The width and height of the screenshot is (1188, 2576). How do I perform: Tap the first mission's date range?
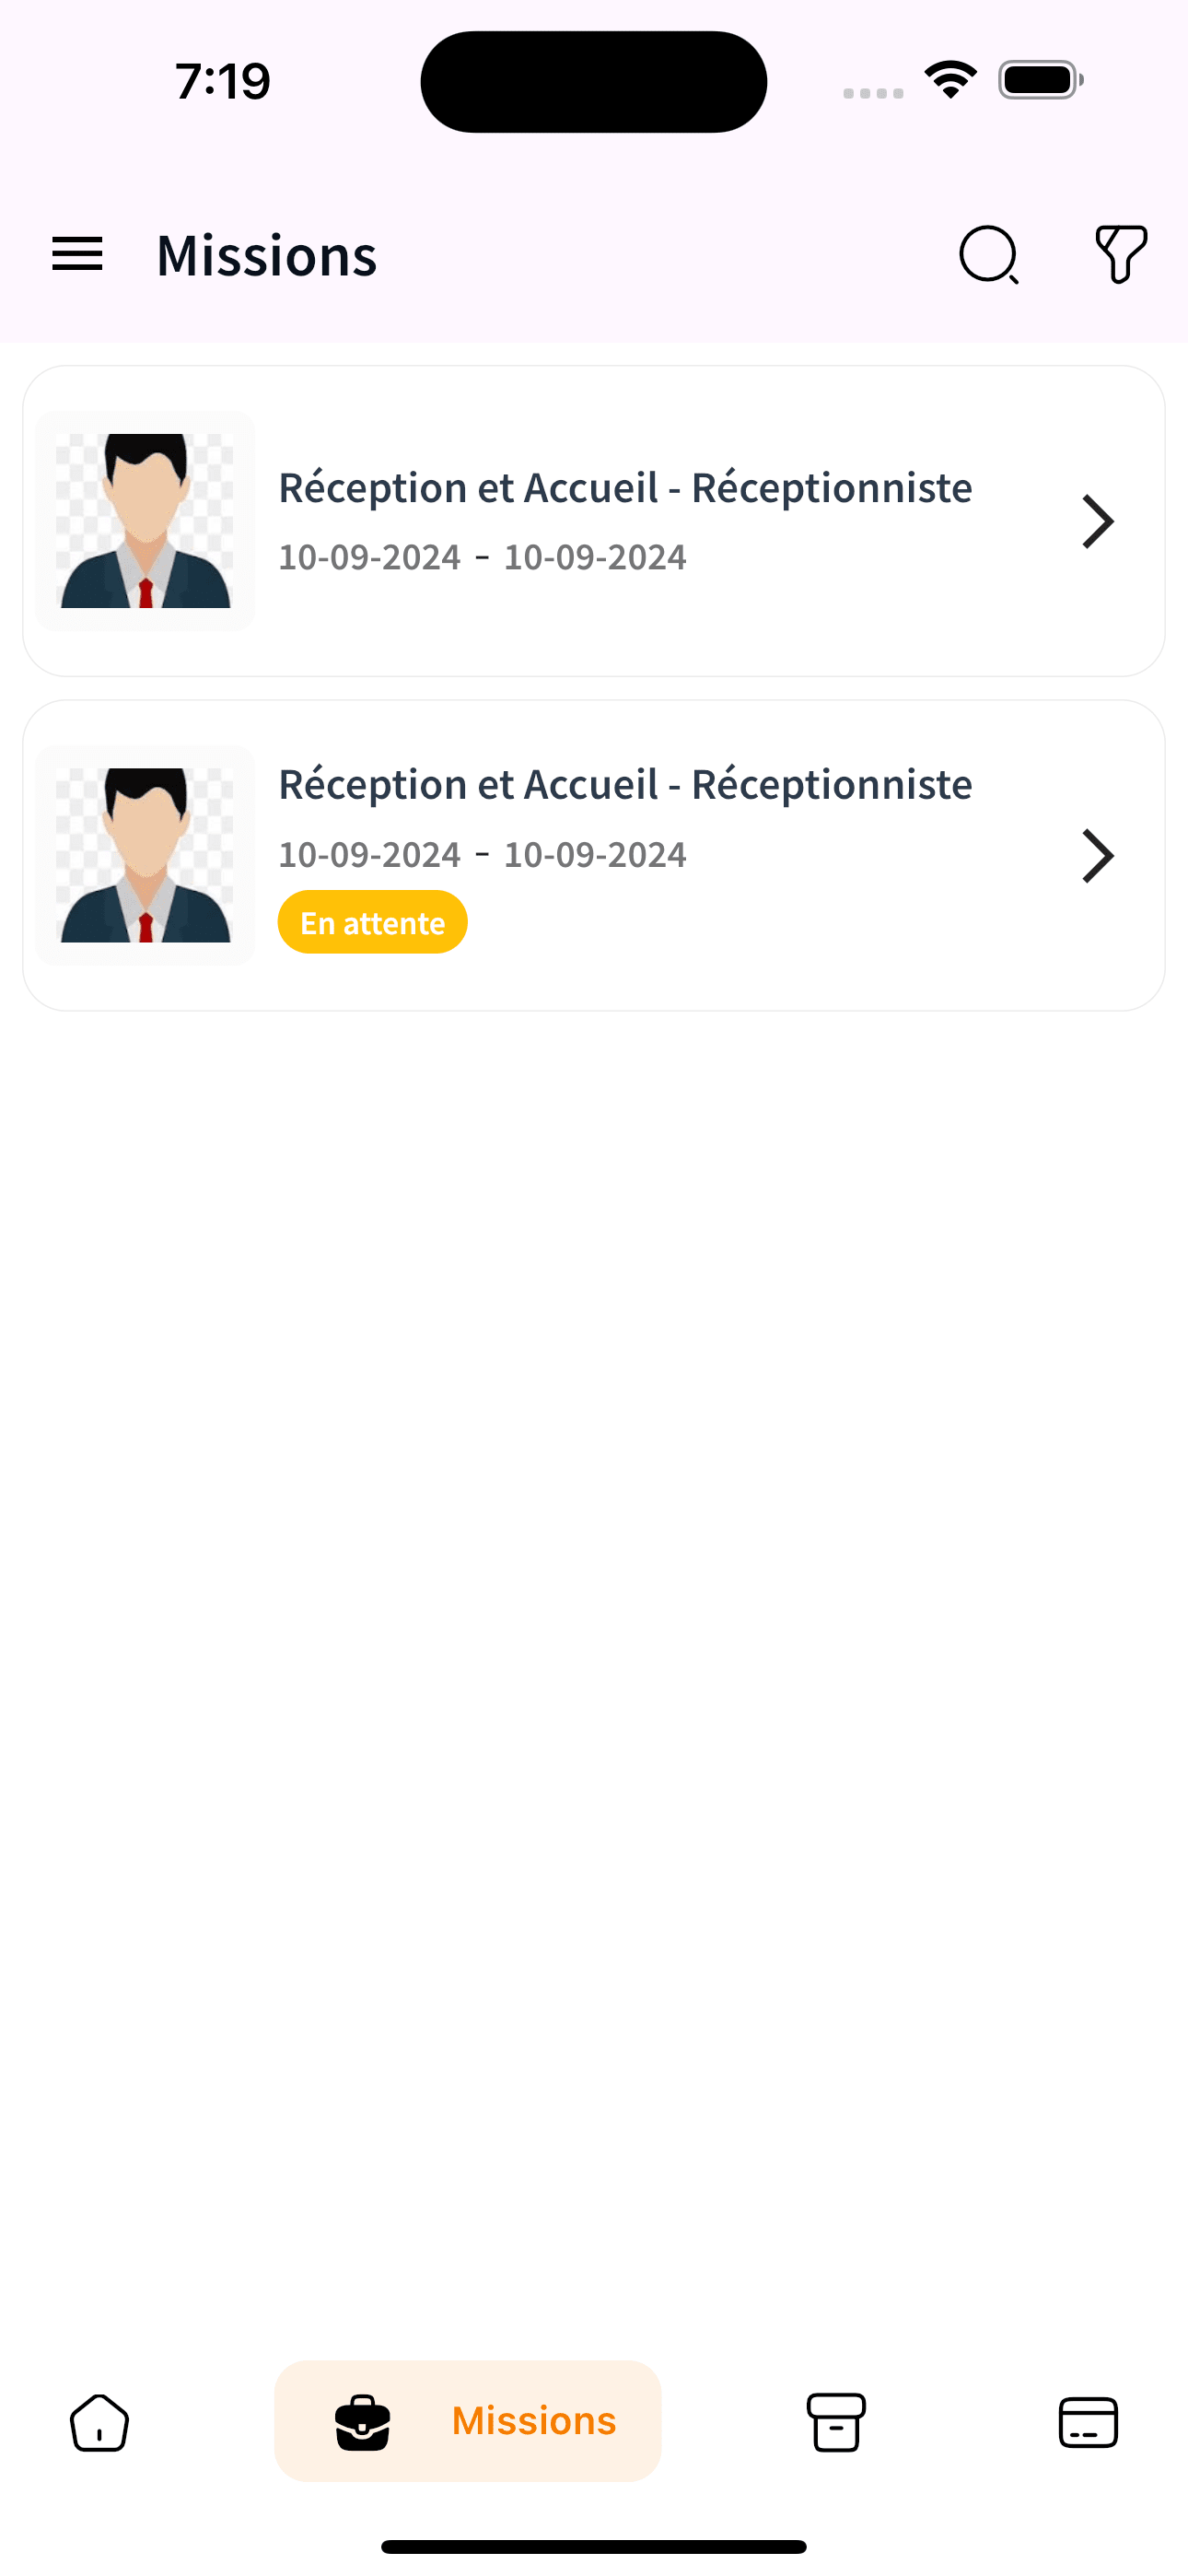pos(482,557)
